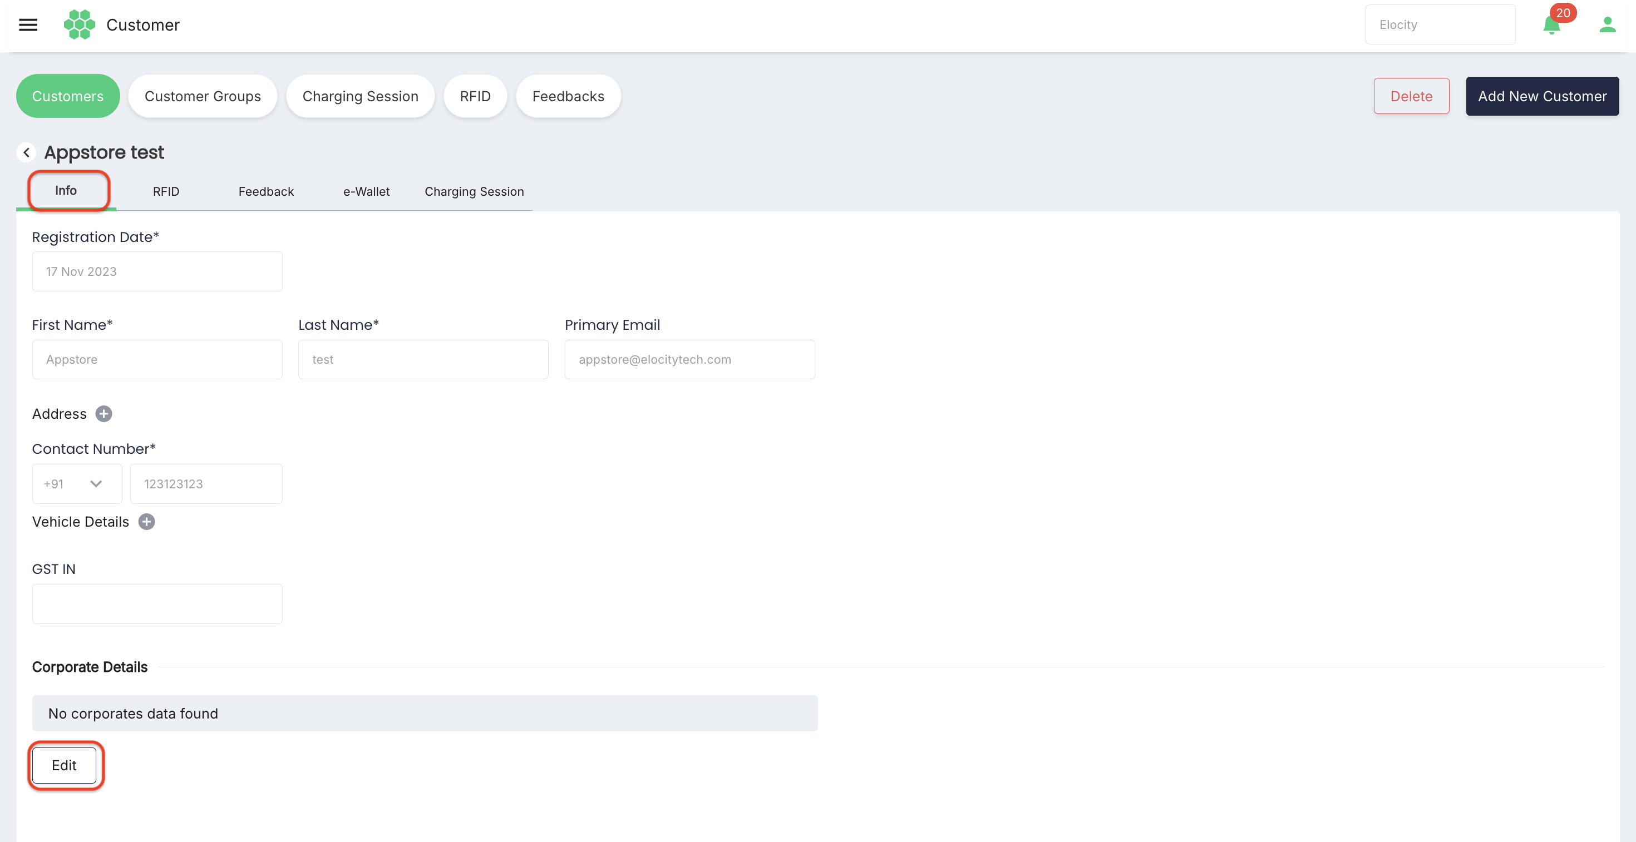Click Add New Customer button
The image size is (1636, 842).
1542,96
